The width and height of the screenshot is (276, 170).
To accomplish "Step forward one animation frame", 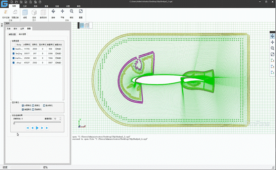I will pyautogui.click(x=42, y=128).
